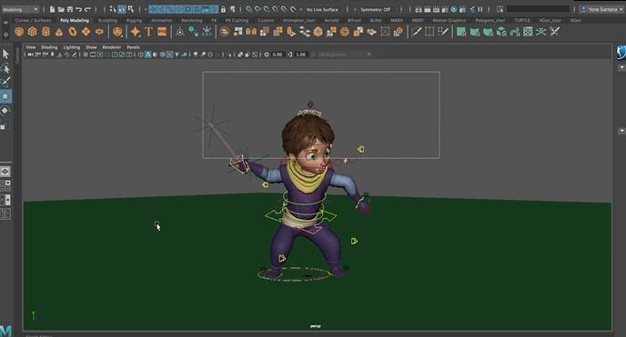Save the scene with the floppy disk icon
The width and height of the screenshot is (626, 337).
tap(70, 9)
